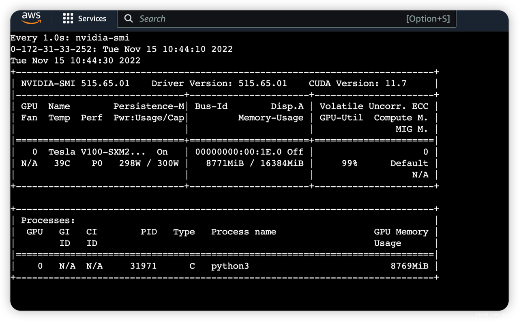Click the 'Persistence-M' column header
This screenshot has height=321, width=519.
tap(148, 106)
